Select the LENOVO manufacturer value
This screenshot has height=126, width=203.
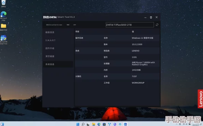136,51
